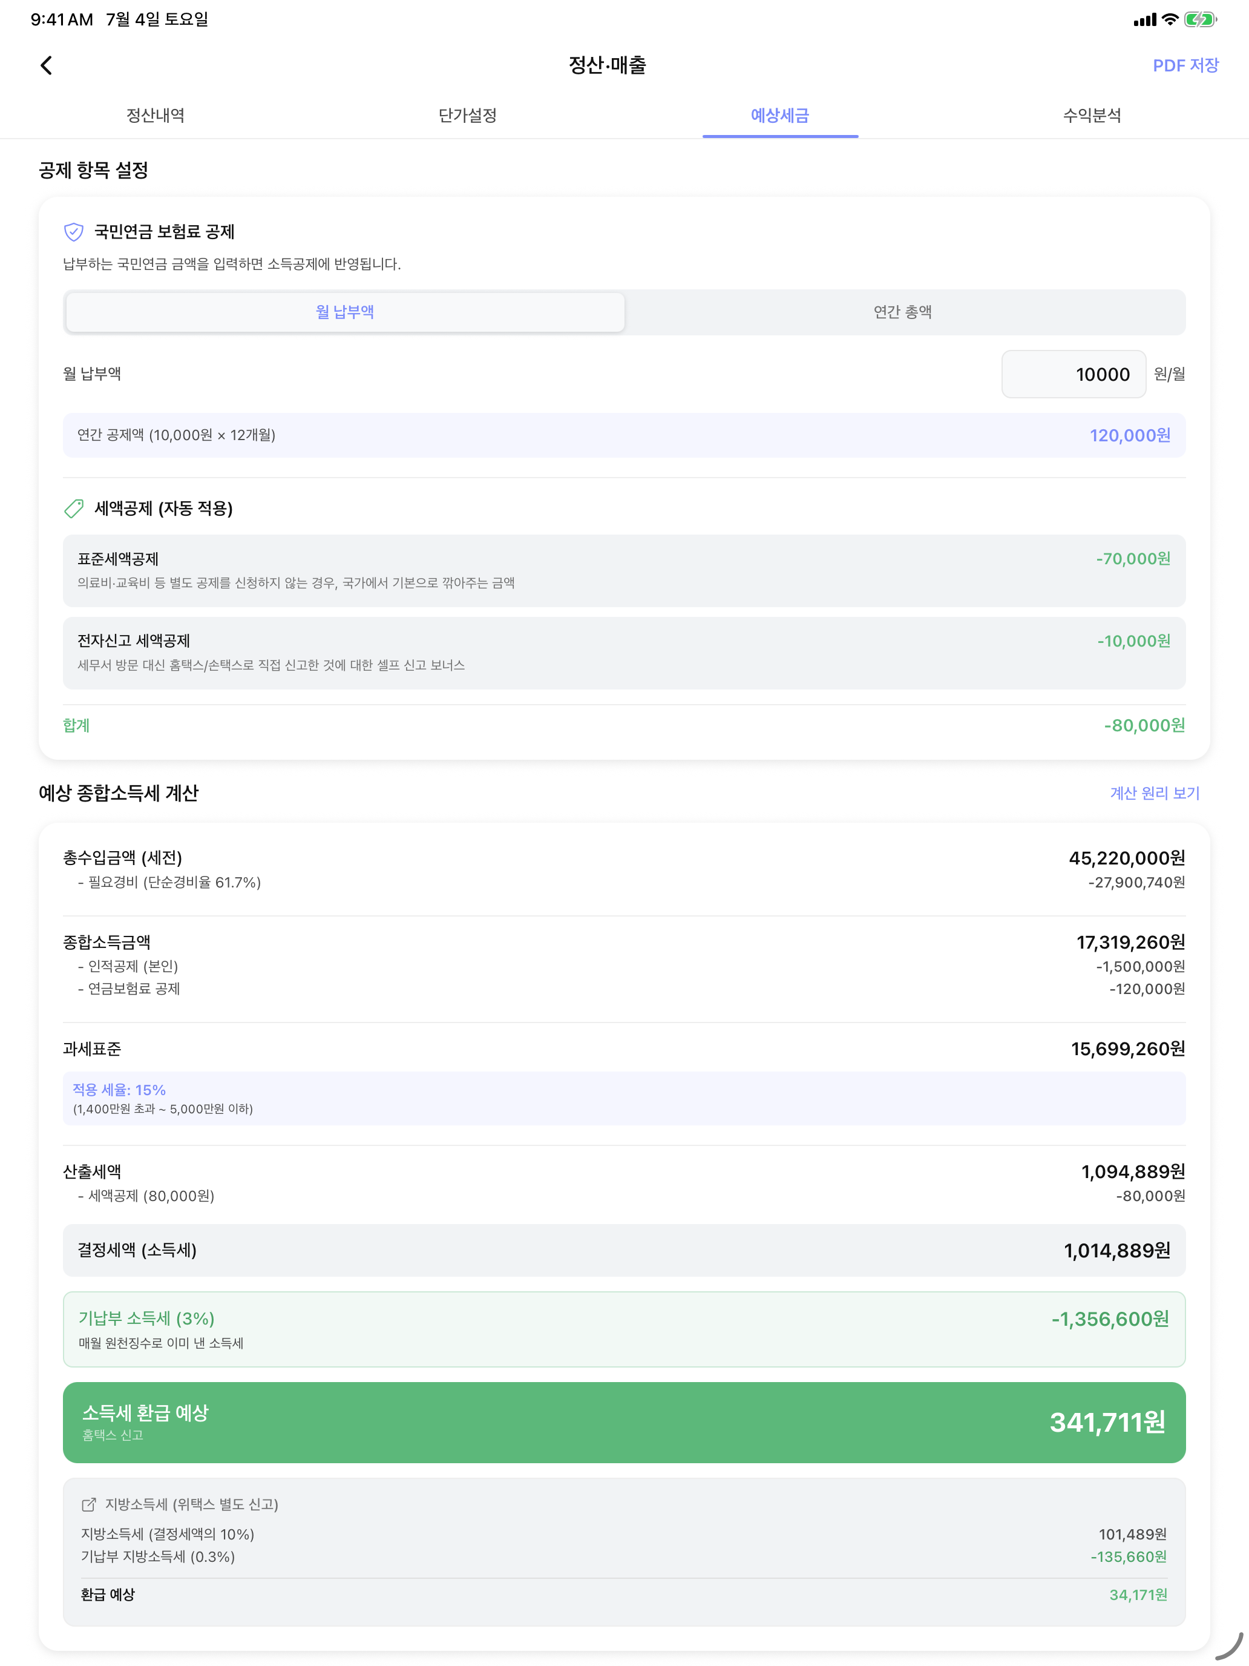Click the 연금보험료 공제 line
Image resolution: width=1249 pixels, height=1666 pixels.
(129, 989)
